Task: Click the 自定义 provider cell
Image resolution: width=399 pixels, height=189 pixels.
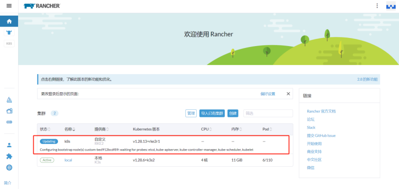Action: (100, 139)
